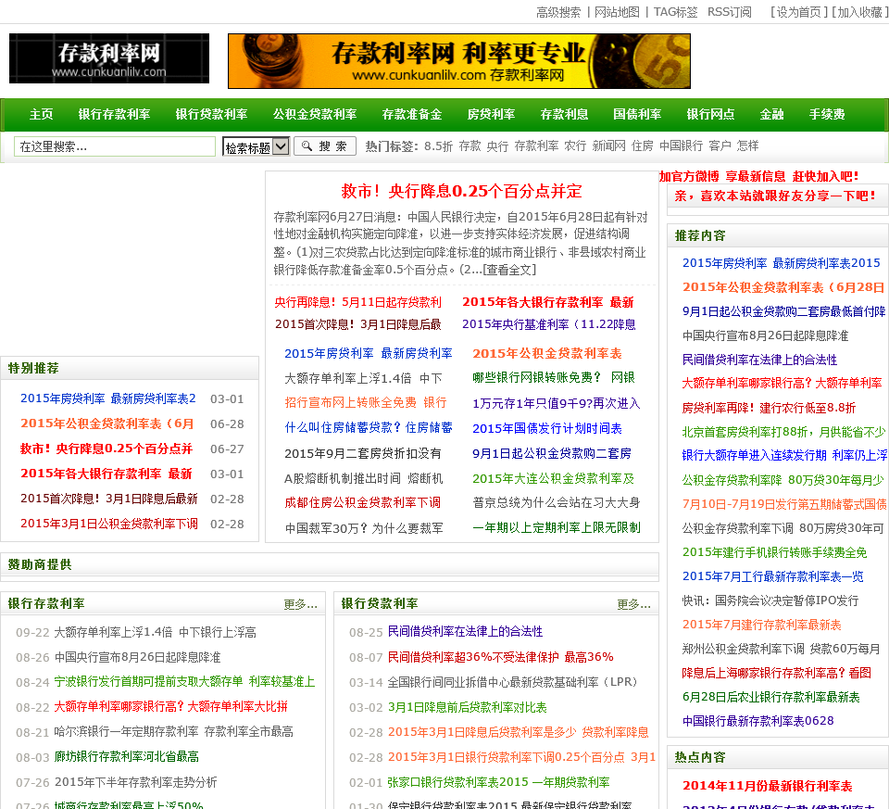Open 2014年11月份最新银行利率表 link
The height and width of the screenshot is (809, 889).
(x=767, y=787)
